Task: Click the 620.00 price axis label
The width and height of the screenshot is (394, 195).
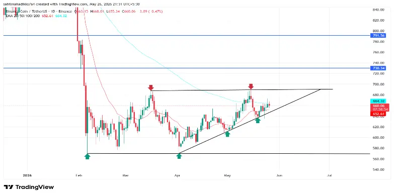Action: (379, 127)
